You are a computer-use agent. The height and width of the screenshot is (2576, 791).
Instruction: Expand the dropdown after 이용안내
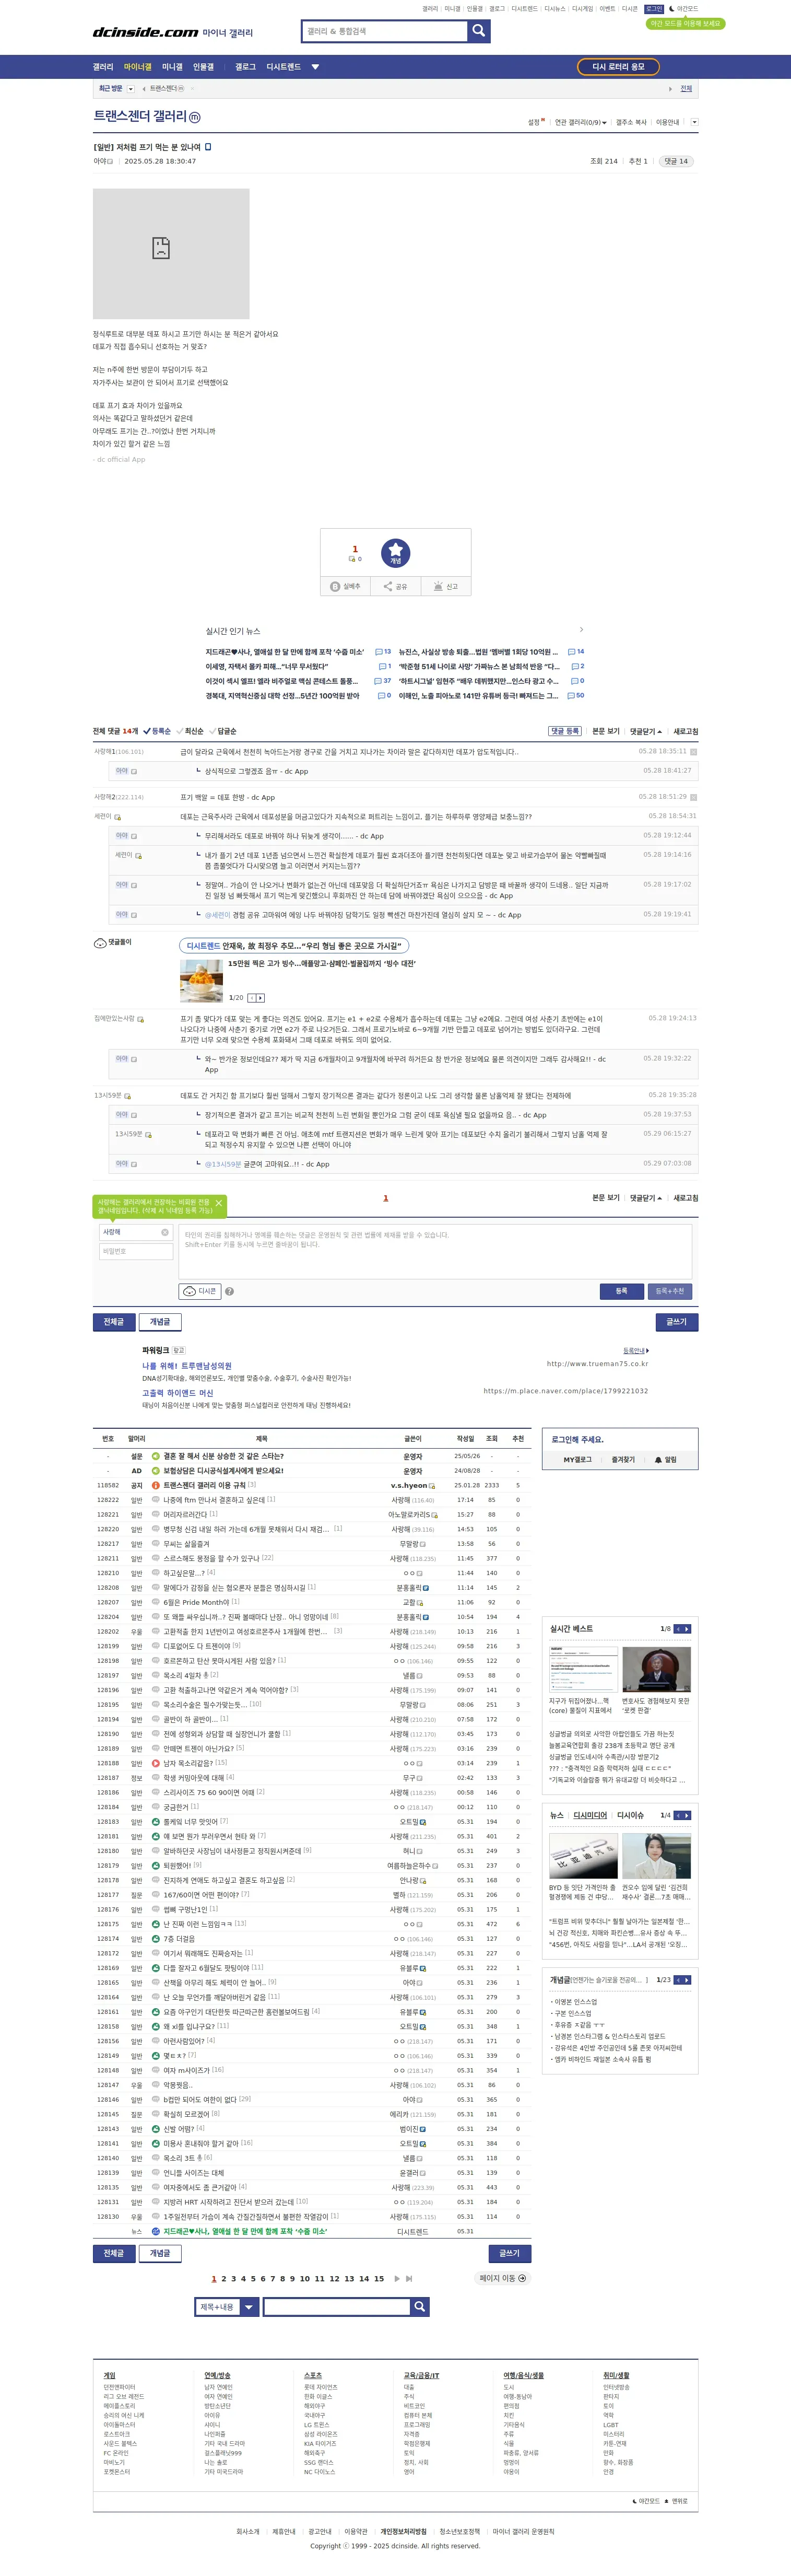click(694, 123)
